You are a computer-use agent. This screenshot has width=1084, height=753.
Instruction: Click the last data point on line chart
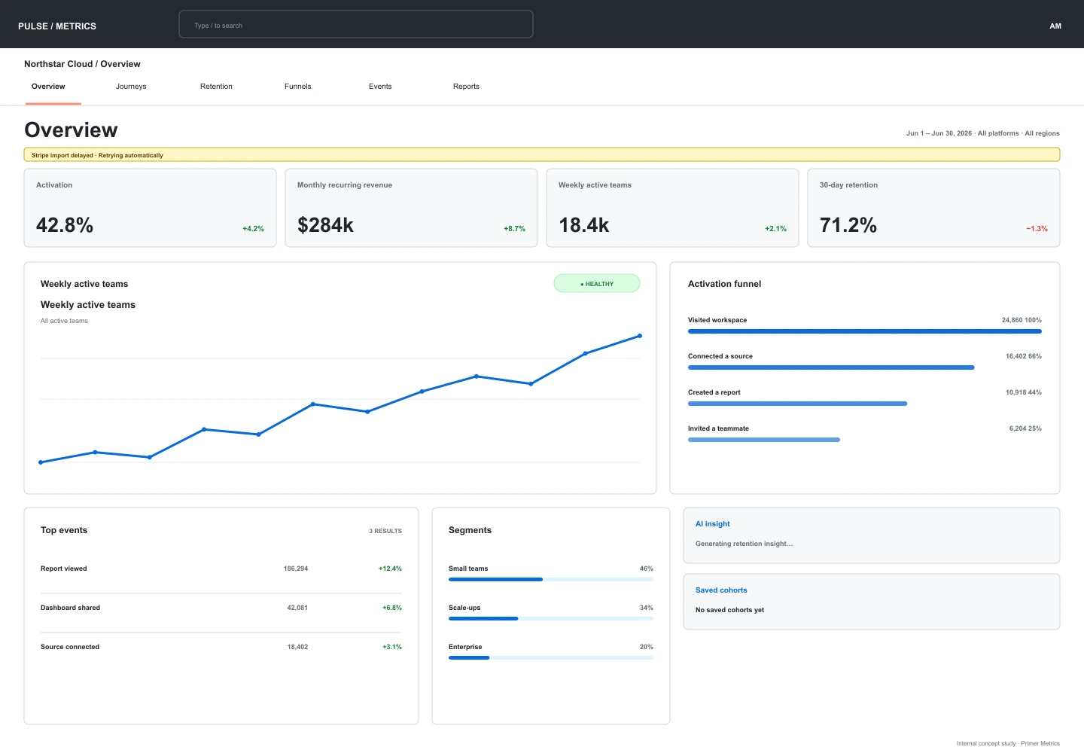(640, 336)
